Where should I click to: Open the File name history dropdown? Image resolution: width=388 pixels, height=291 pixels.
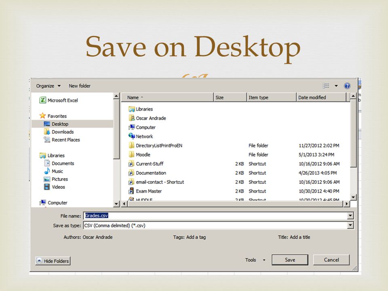tap(350, 216)
